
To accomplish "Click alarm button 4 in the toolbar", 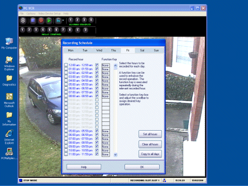I will (x=91, y=20).
